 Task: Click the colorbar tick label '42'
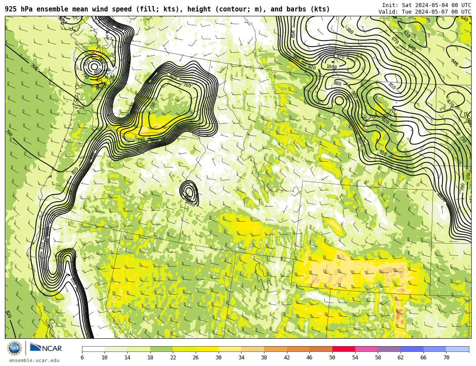point(286,358)
